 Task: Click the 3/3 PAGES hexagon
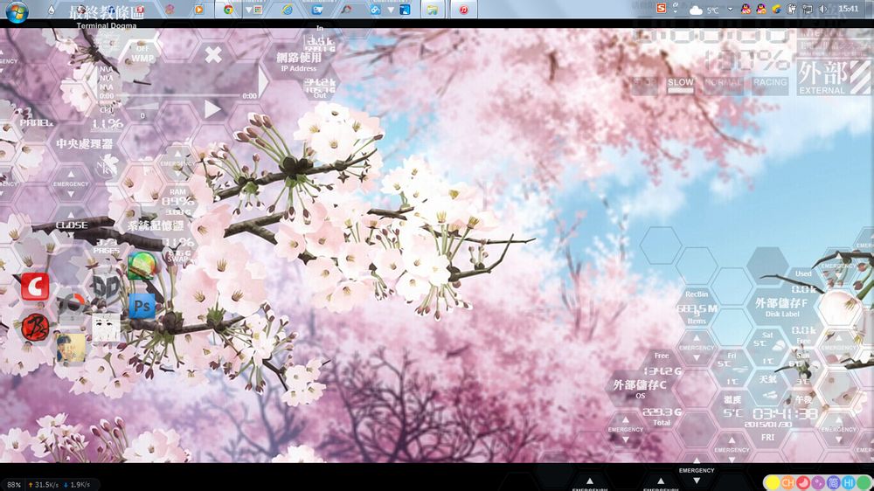point(106,246)
